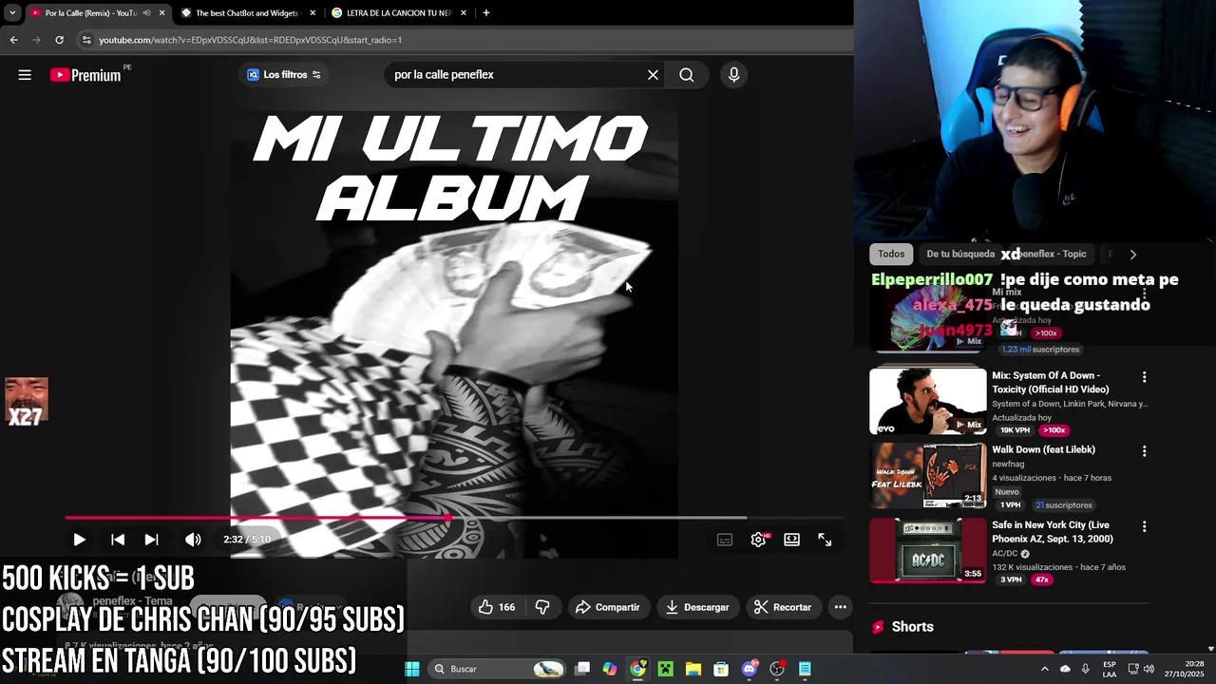
Task: Go to YouTube Premium home logo
Action: [x=85, y=75]
